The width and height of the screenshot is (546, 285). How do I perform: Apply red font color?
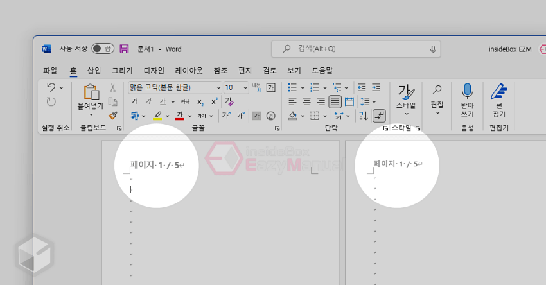(180, 116)
